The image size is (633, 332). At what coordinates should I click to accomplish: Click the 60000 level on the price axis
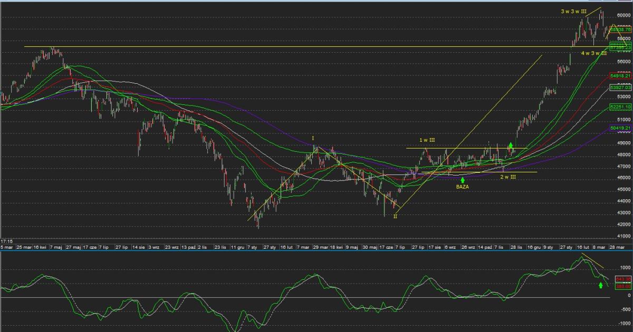(623, 15)
